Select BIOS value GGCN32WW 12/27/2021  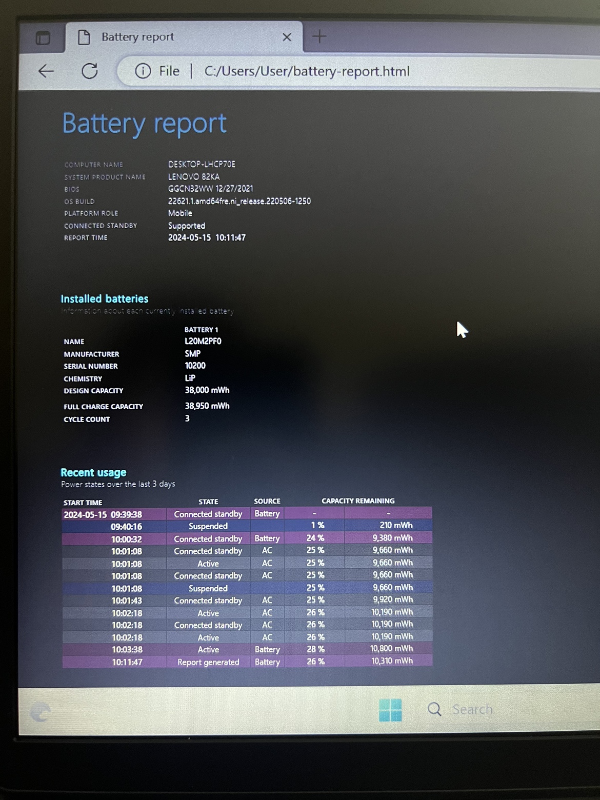click(x=210, y=189)
